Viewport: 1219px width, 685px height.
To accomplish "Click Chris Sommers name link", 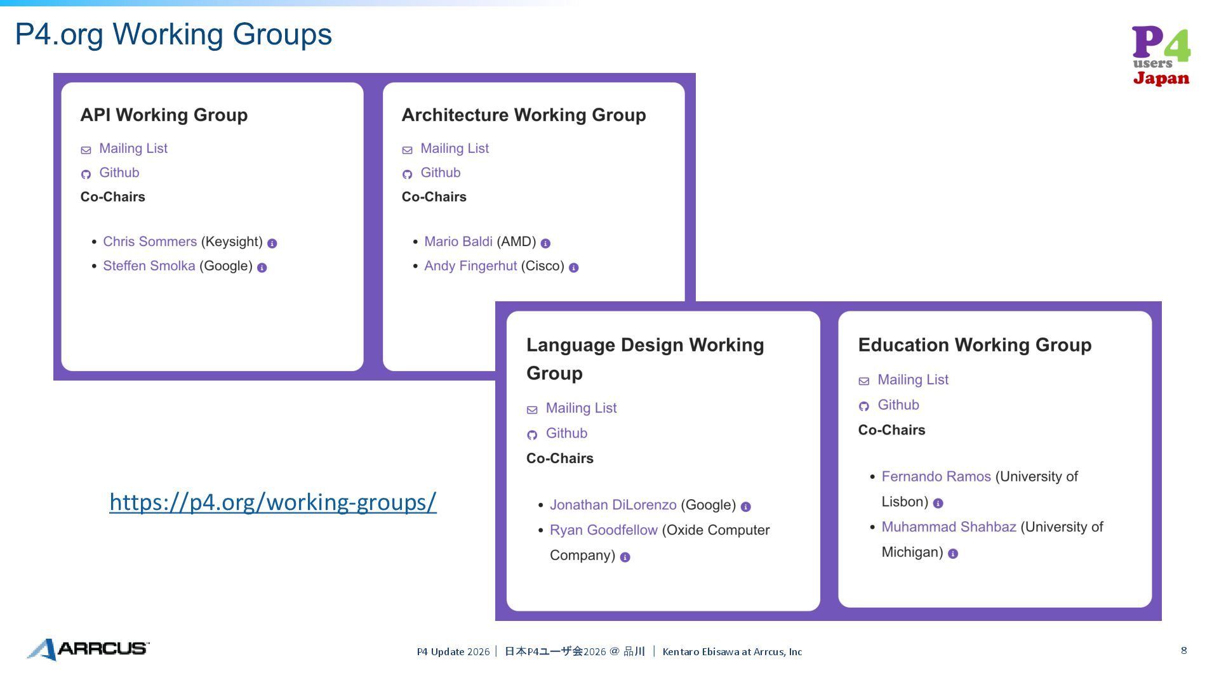I will tap(150, 242).
